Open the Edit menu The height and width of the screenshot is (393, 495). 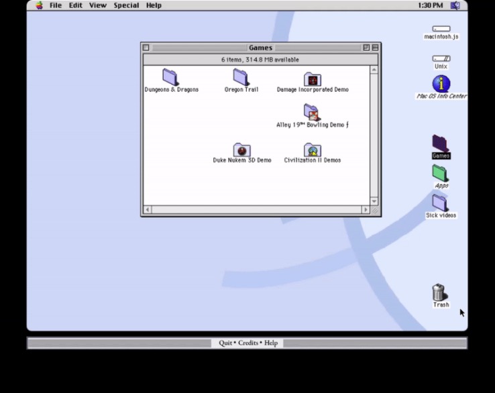tap(75, 5)
